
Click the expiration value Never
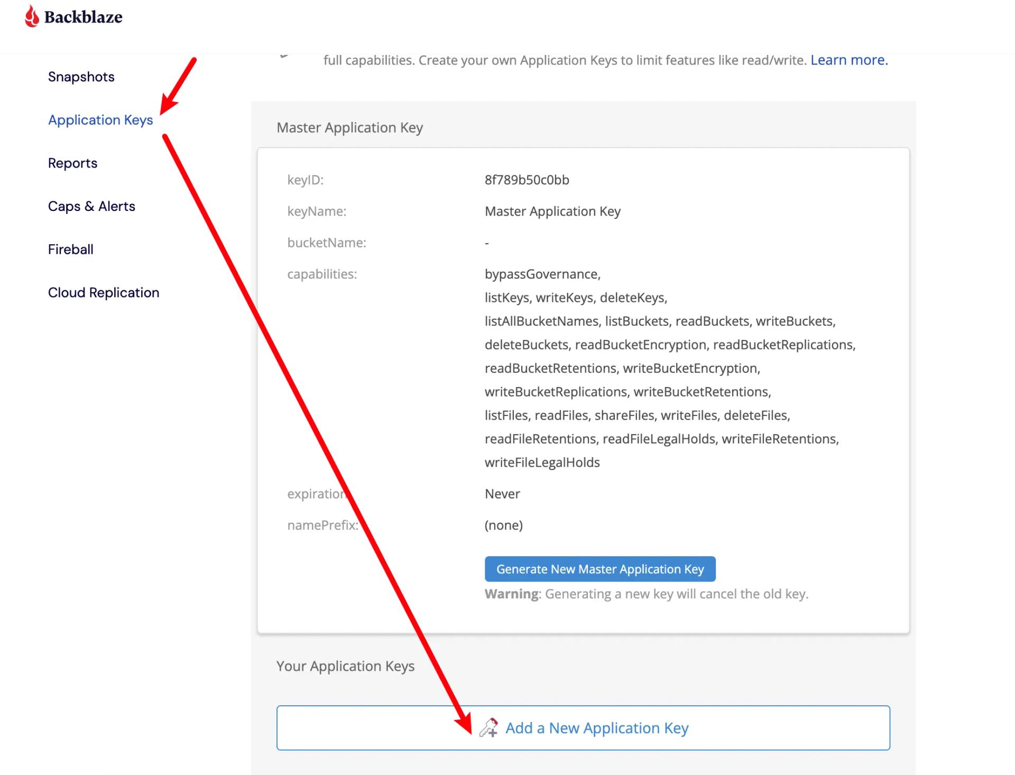[502, 494]
